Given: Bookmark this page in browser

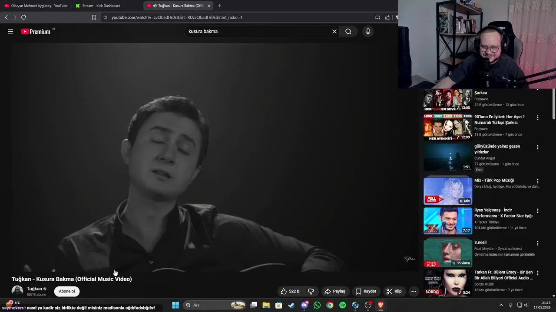Looking at the screenshot, I should click(x=94, y=17).
